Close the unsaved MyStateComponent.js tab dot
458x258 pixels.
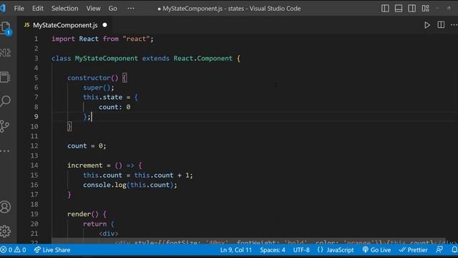coord(105,25)
